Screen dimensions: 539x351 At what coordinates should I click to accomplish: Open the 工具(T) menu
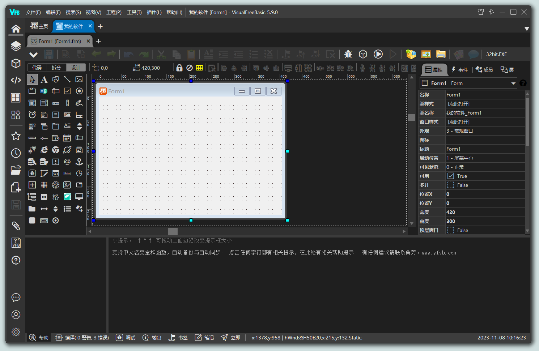click(134, 12)
